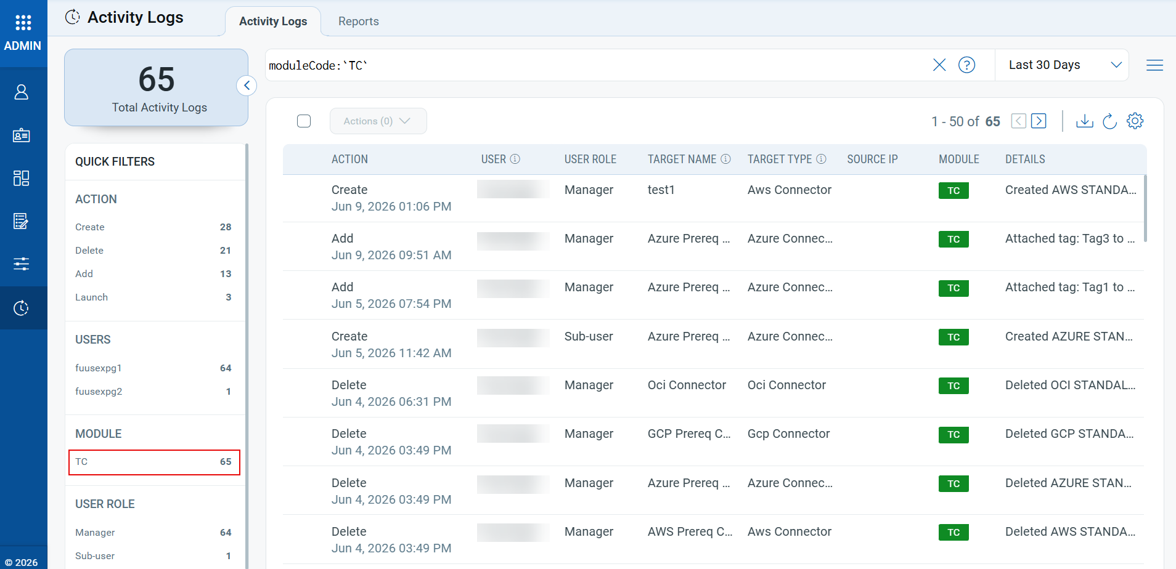Filter by Create action
Viewport: 1176px width, 569px height.
pos(153,227)
